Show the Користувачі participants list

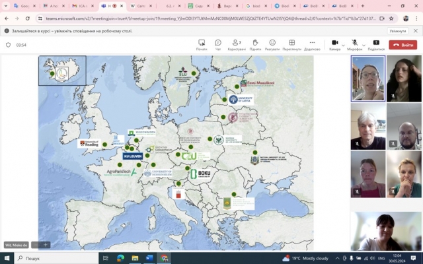(236, 44)
